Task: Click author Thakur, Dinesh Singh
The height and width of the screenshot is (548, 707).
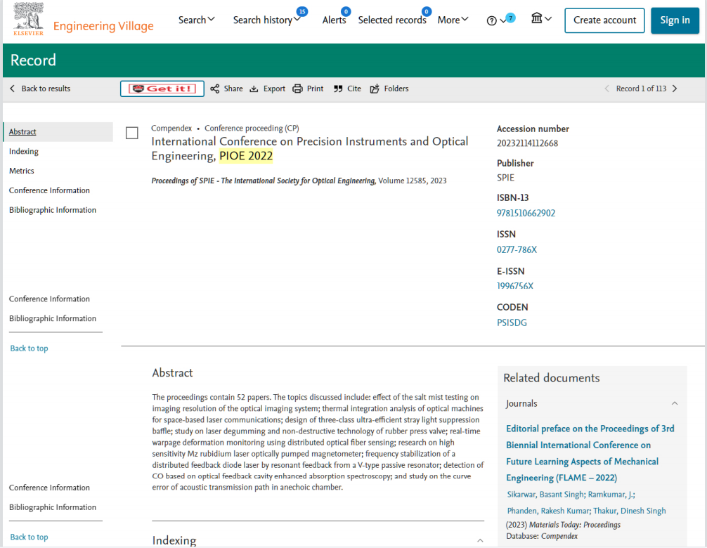Action: (x=630, y=511)
